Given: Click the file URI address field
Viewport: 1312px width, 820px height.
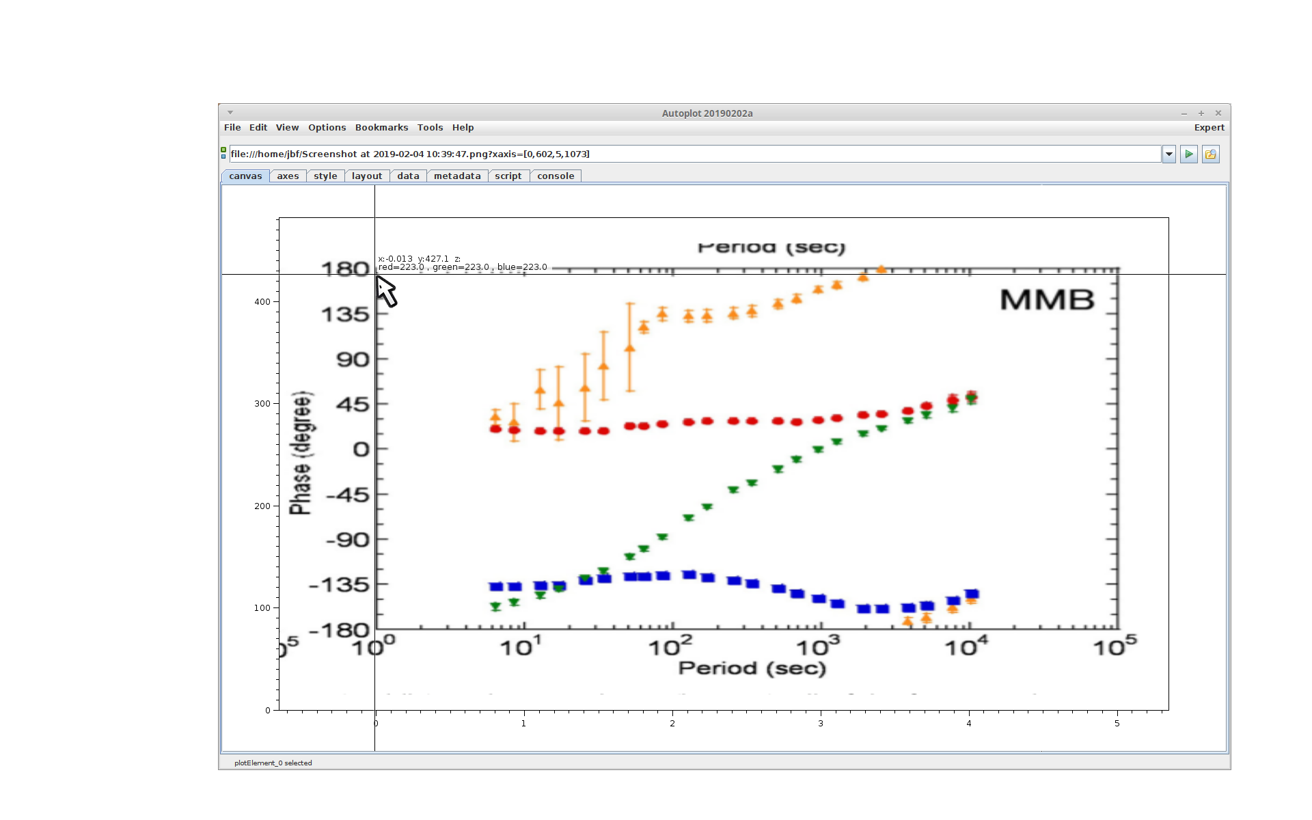Looking at the screenshot, I should click(x=695, y=154).
